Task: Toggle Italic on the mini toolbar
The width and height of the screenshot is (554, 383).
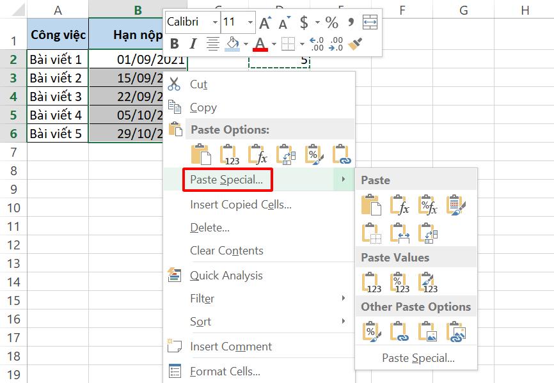Action: click(x=194, y=43)
